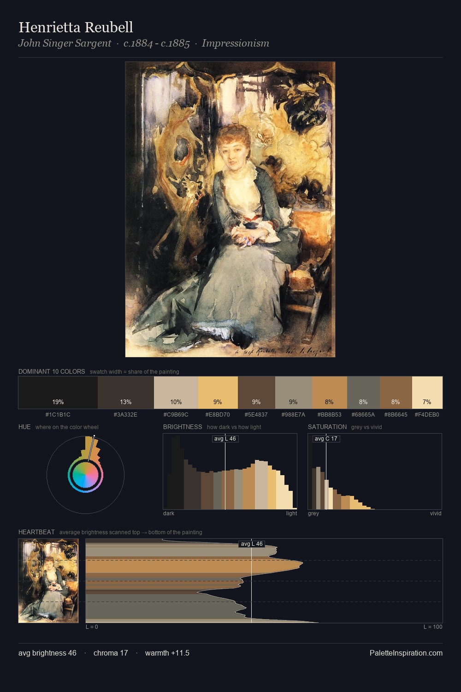Select the #C9B69C beige swatch
Screen dimensions: 461x692
tap(176, 393)
